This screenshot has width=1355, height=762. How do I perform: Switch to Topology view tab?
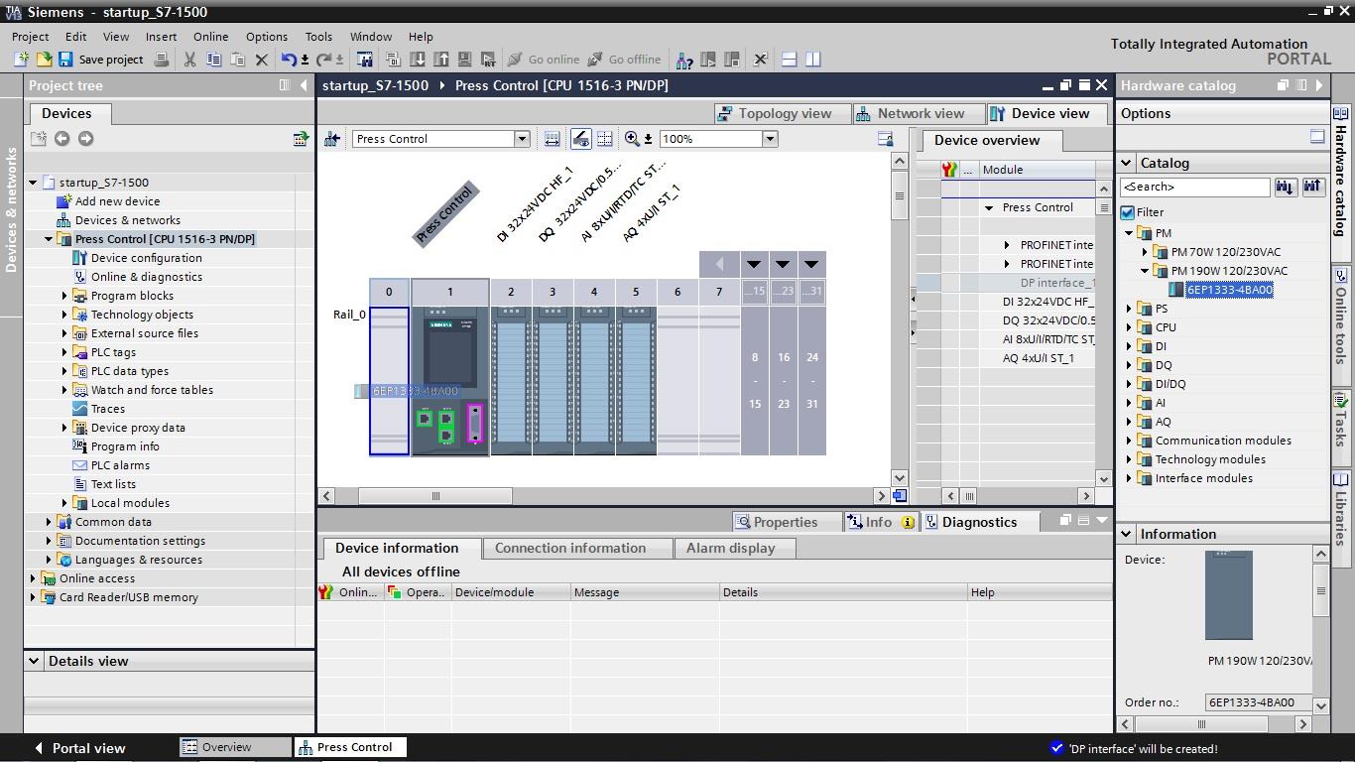[782, 113]
